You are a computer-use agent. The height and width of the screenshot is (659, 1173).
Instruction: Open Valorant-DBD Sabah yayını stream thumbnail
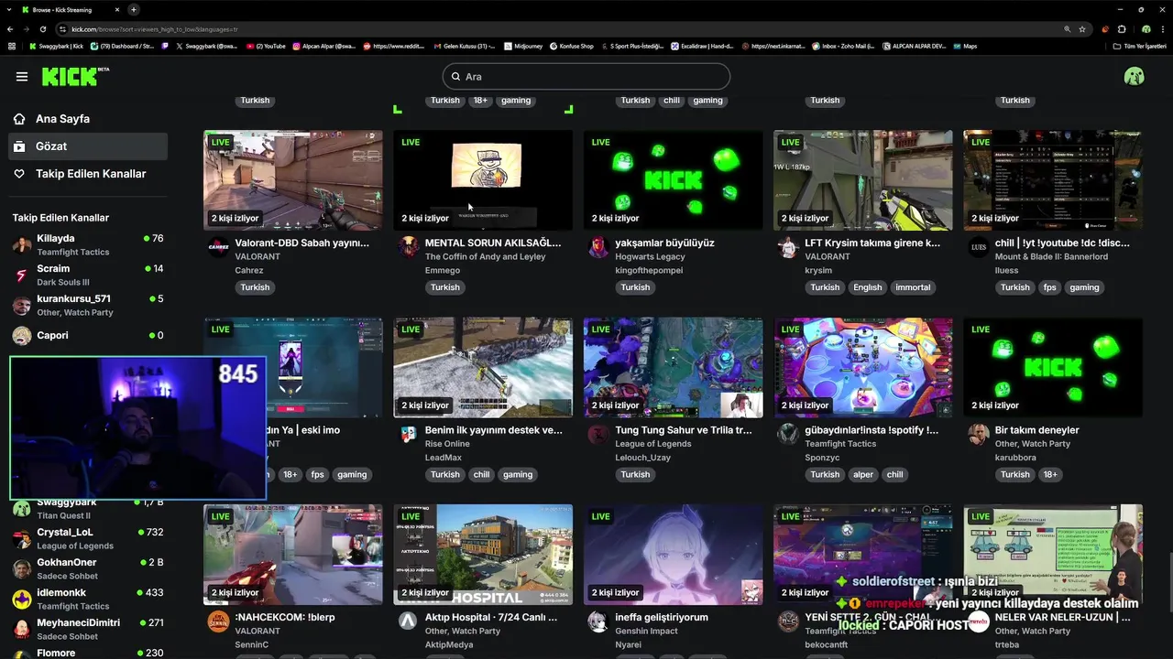coord(293,179)
